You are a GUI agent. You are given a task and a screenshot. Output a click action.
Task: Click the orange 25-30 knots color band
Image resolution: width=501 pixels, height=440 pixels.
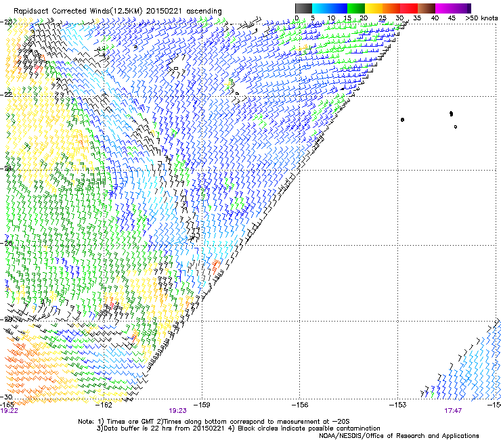(x=391, y=8)
